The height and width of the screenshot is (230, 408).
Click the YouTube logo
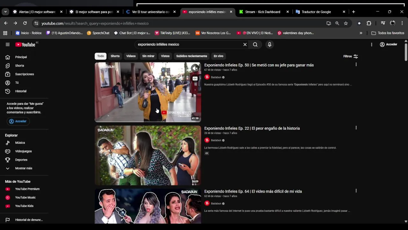point(25,44)
